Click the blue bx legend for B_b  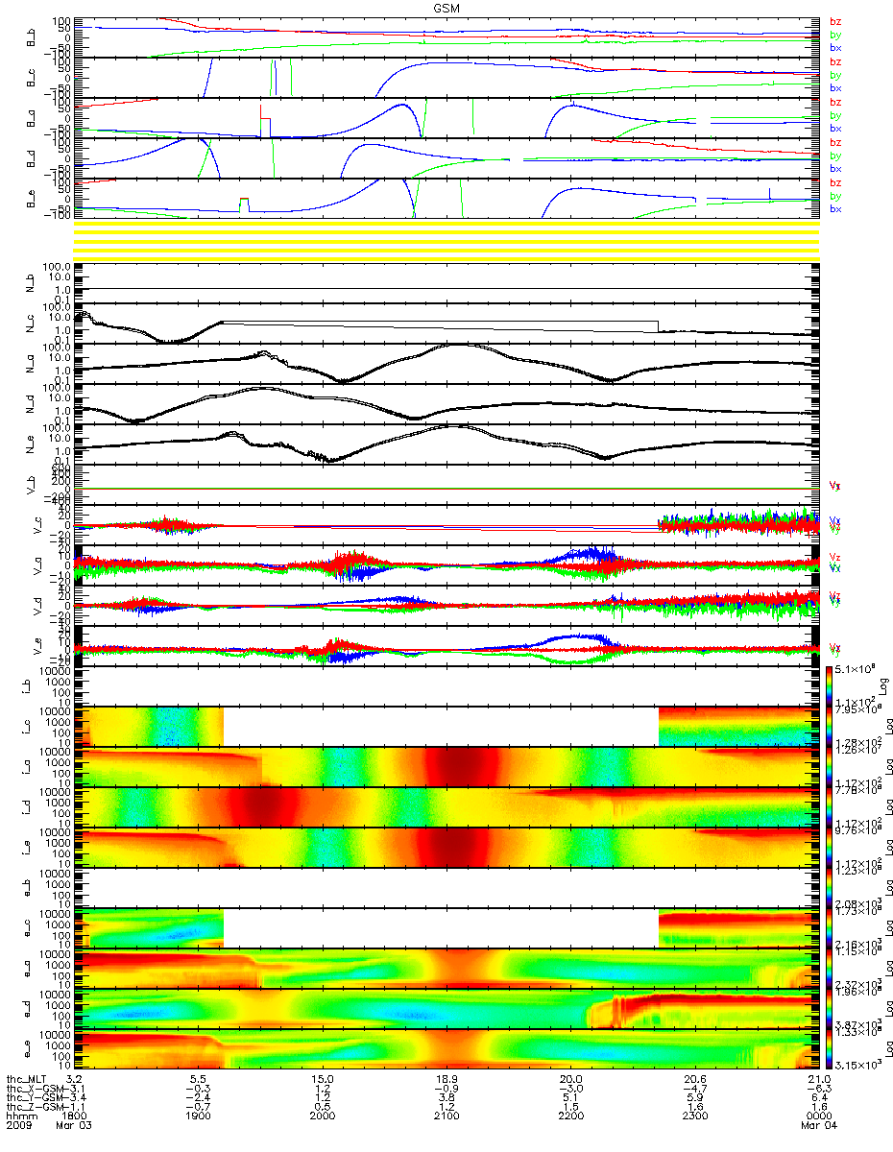pyautogui.click(x=835, y=47)
